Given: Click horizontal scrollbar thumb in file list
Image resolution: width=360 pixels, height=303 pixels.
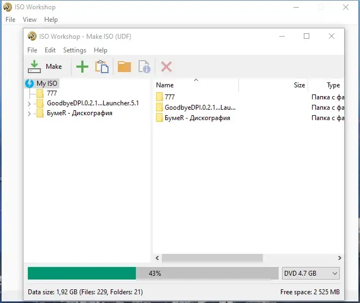Looking at the screenshot, I should [x=212, y=258].
